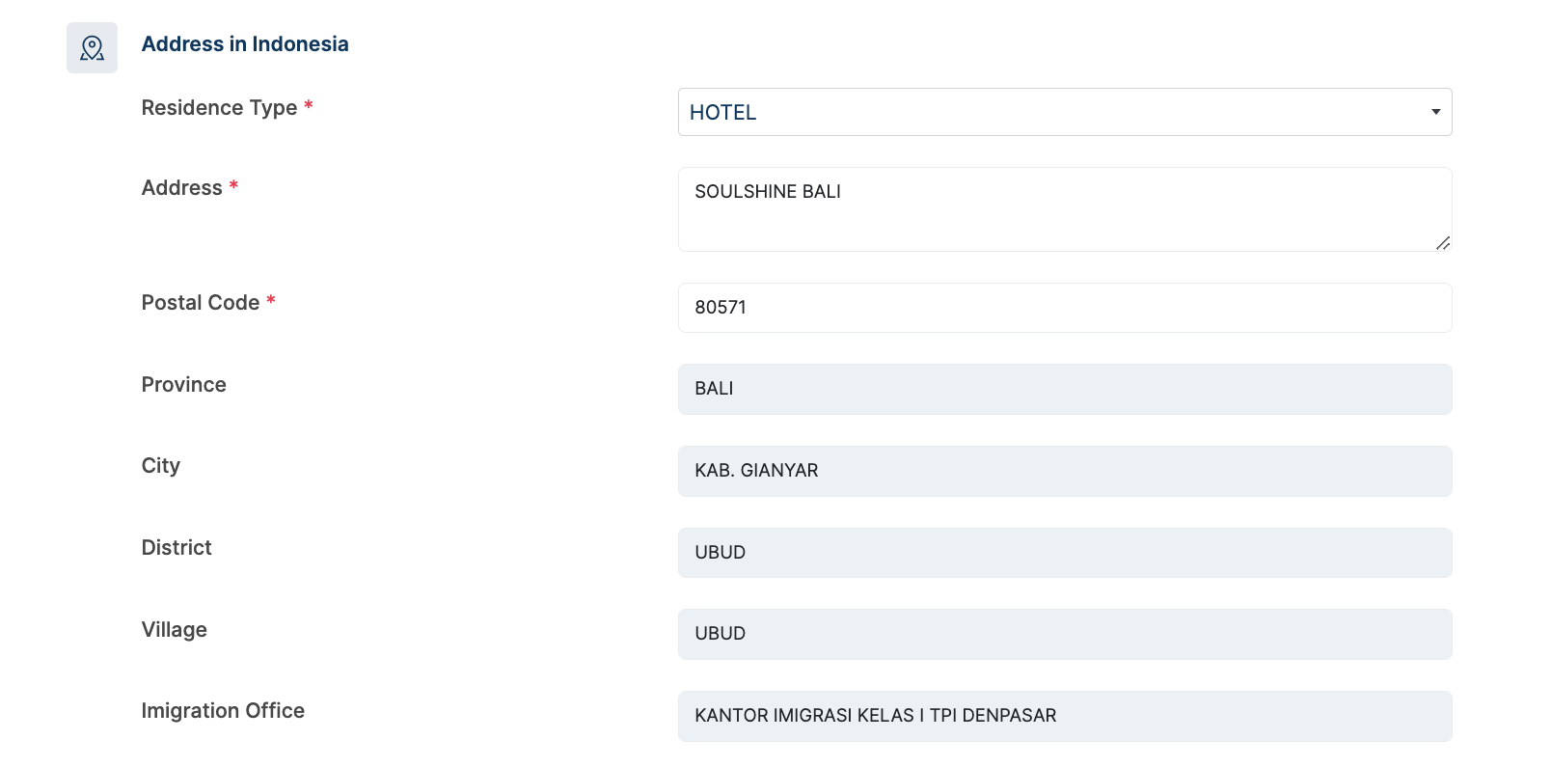Click the Address field label
Viewport: 1551px width, 767px height.
click(181, 188)
